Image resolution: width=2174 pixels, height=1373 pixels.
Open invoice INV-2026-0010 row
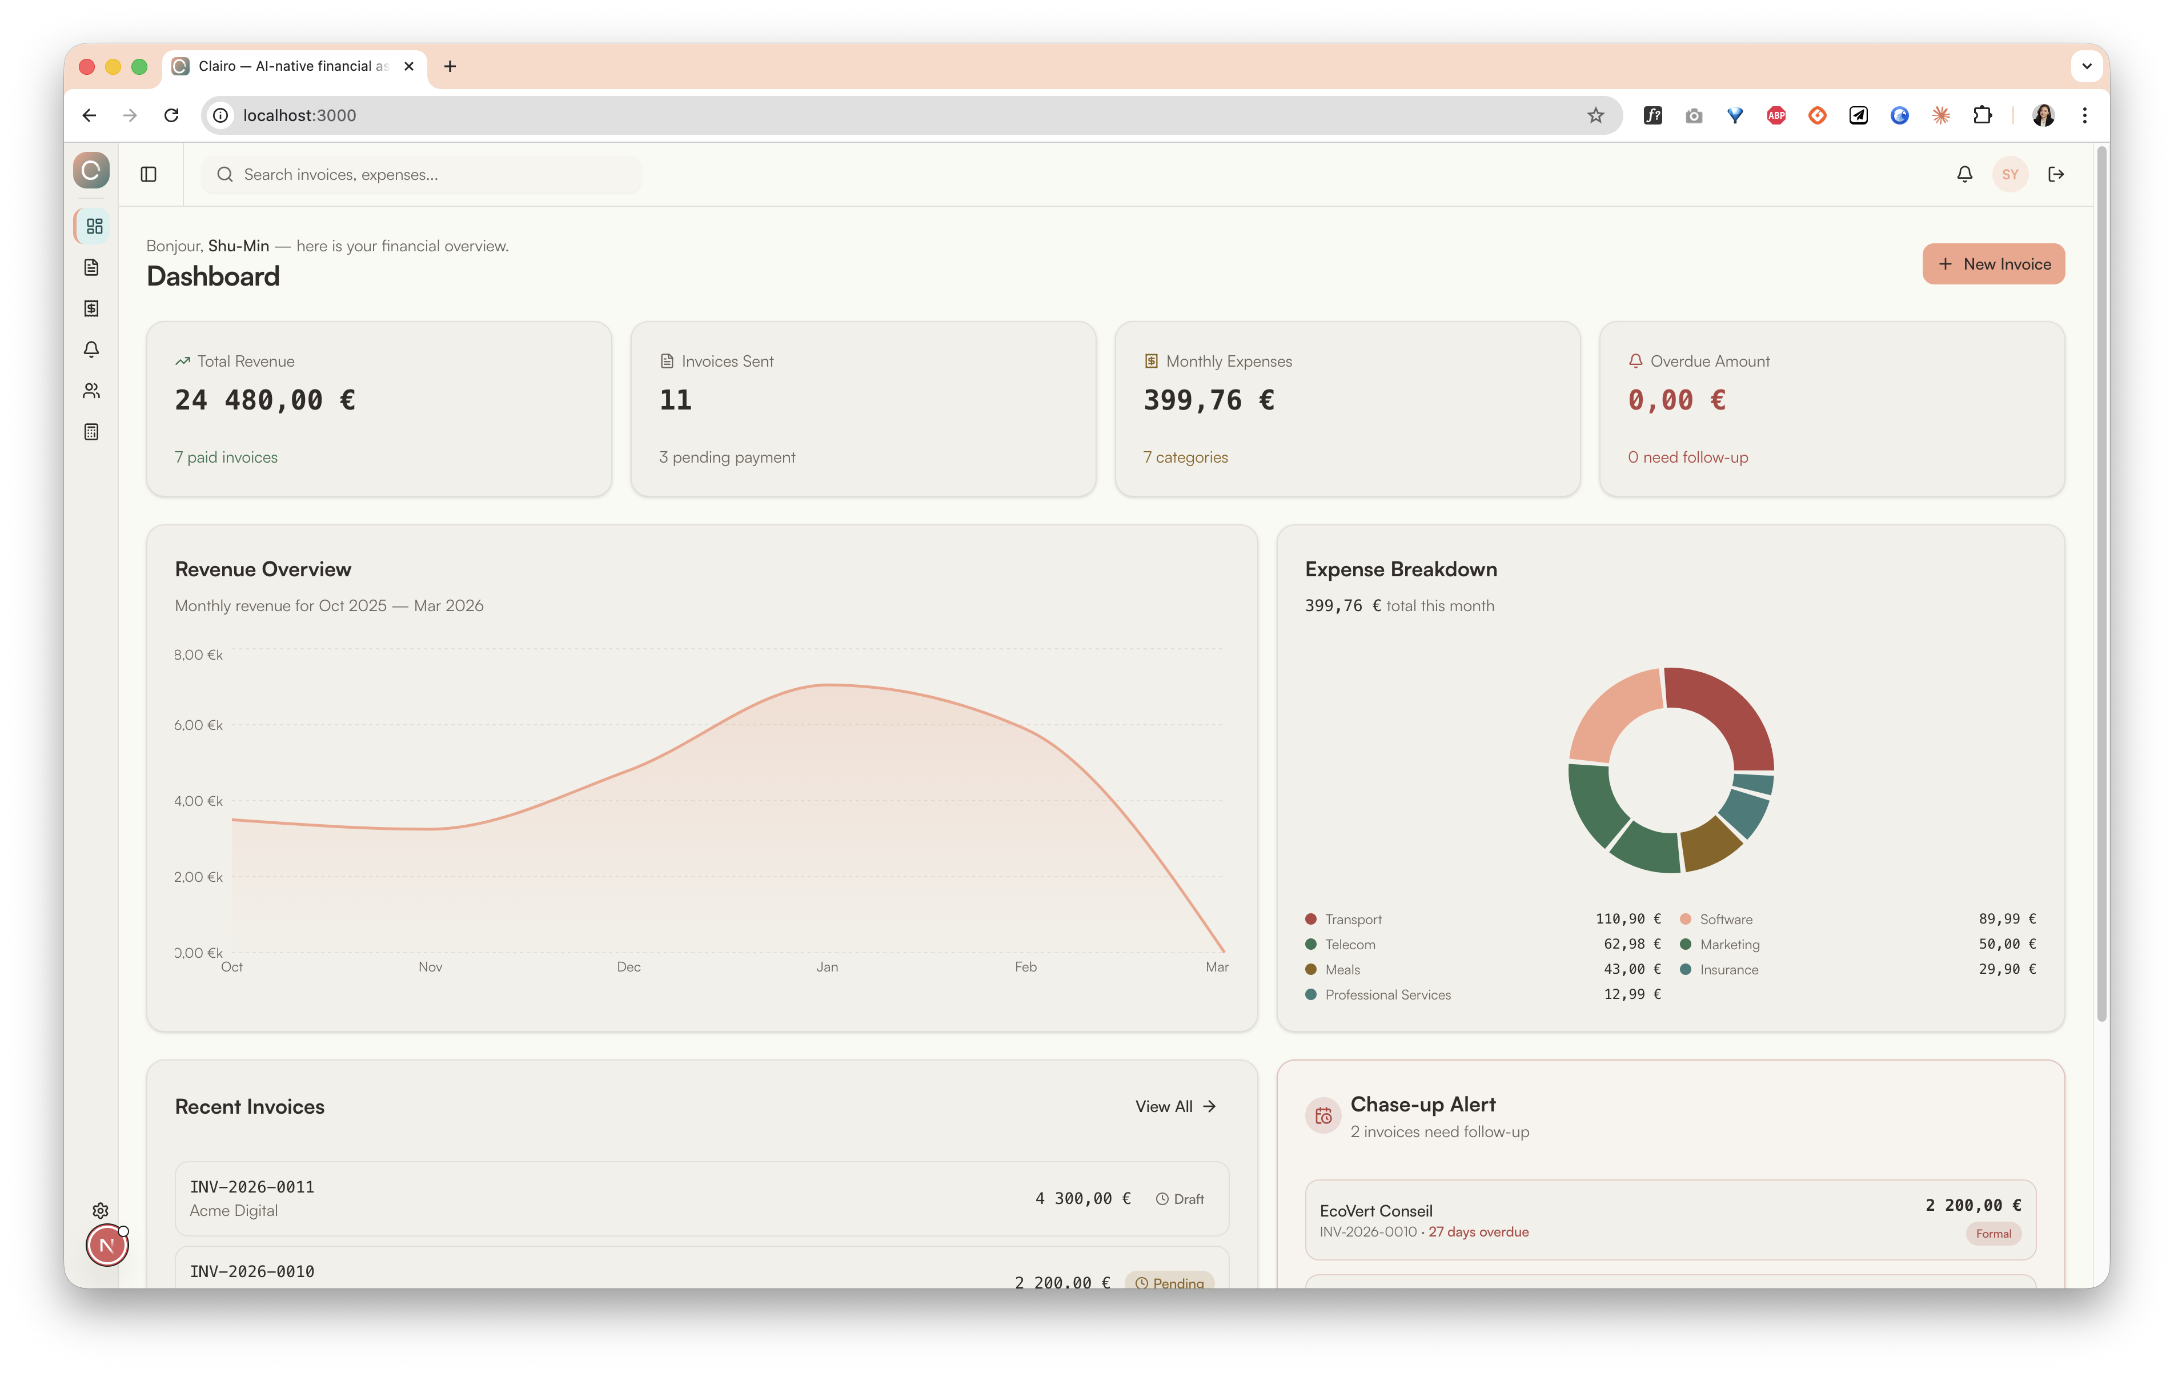pos(701,1268)
